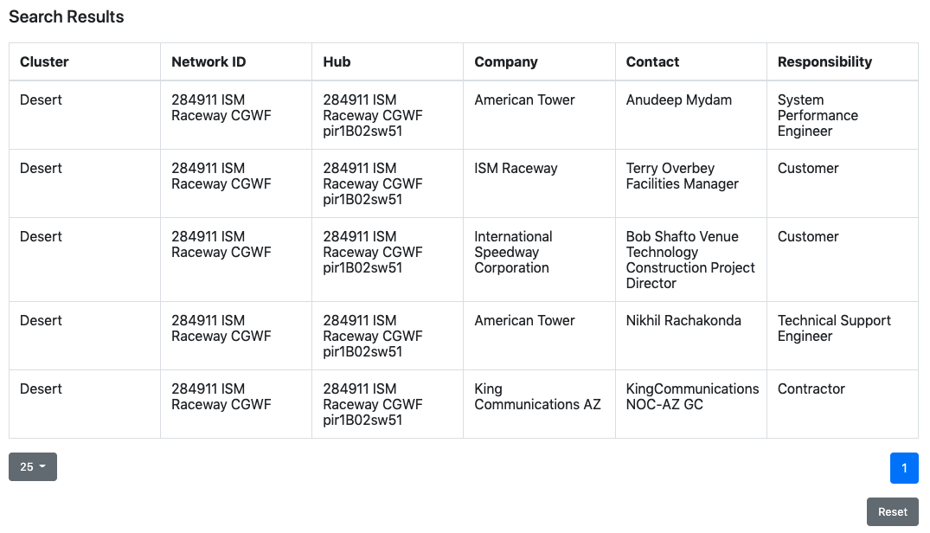Open the 25 page-size dropdown
Screen dimensions: 930x533
tap(33, 467)
